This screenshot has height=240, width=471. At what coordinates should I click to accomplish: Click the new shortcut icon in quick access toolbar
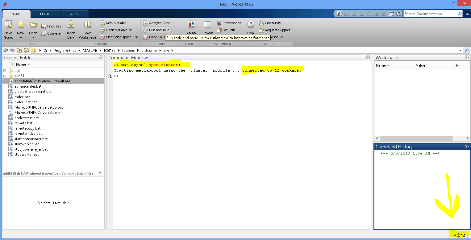tap(340, 14)
